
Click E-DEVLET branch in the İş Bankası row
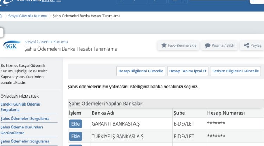(189, 136)
